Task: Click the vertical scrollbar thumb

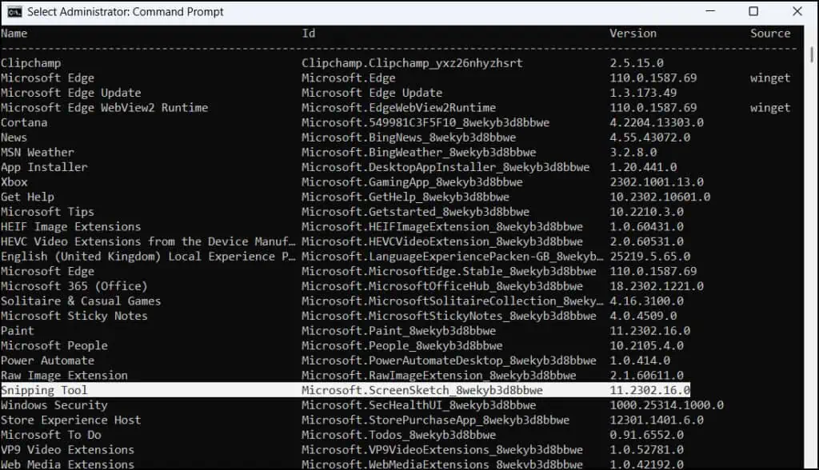Action: [x=811, y=54]
